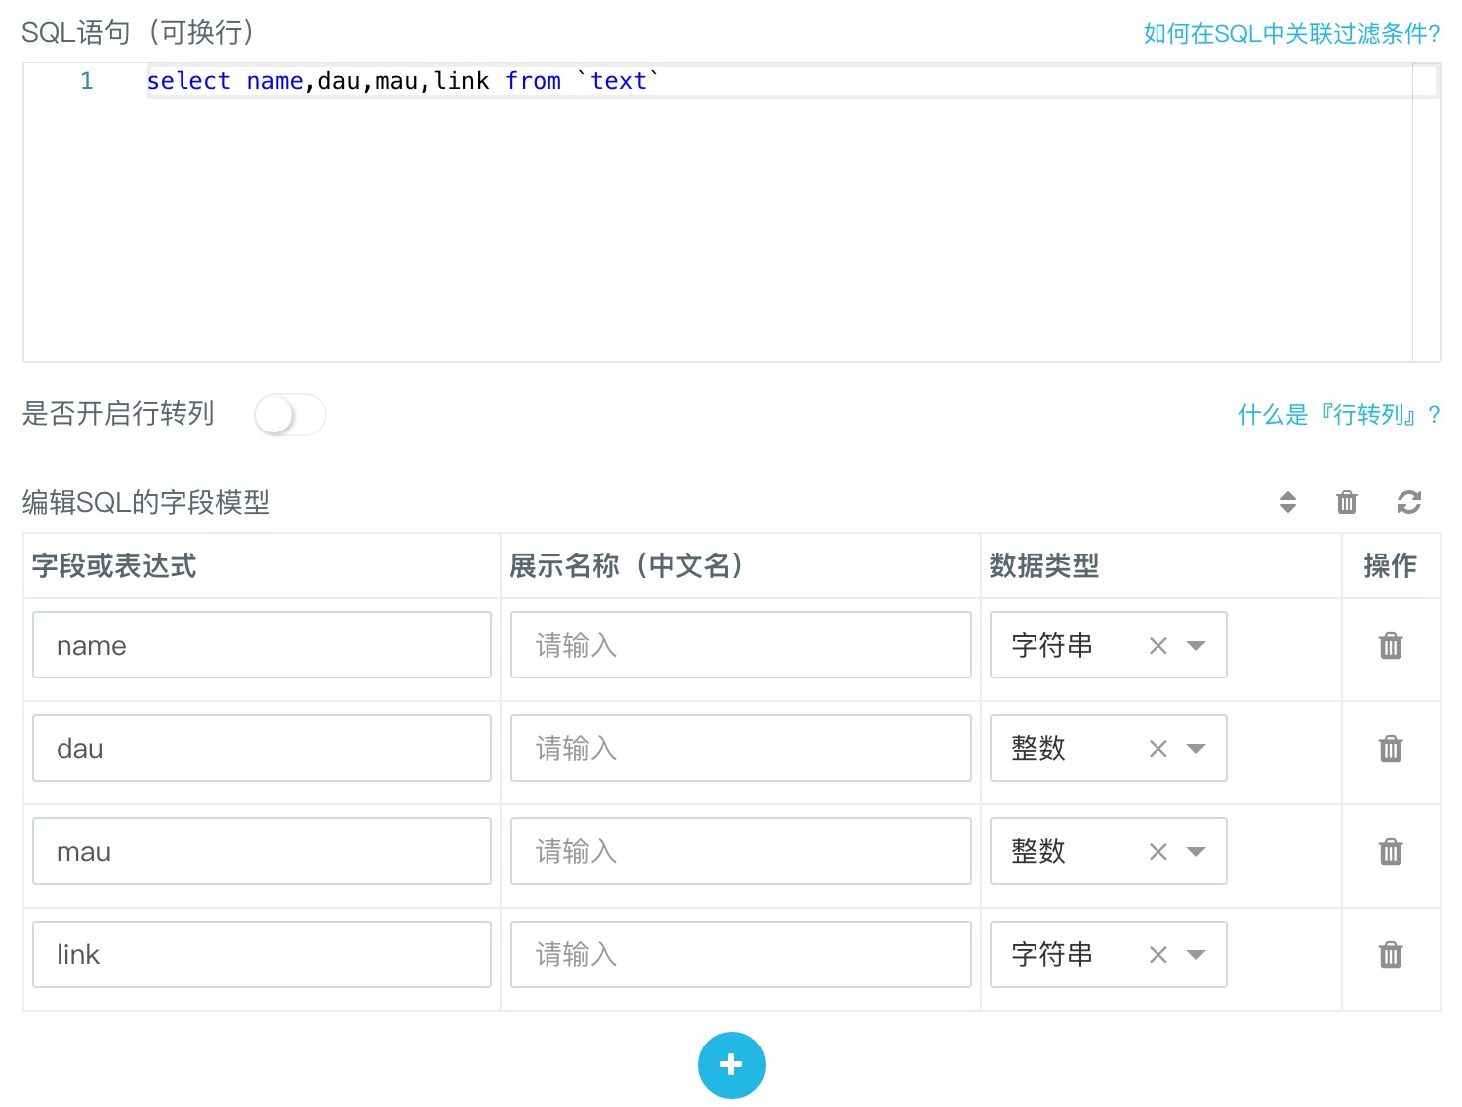Clear the data type of mau field
Viewport: 1462px width, 1107px height.
coord(1157,852)
